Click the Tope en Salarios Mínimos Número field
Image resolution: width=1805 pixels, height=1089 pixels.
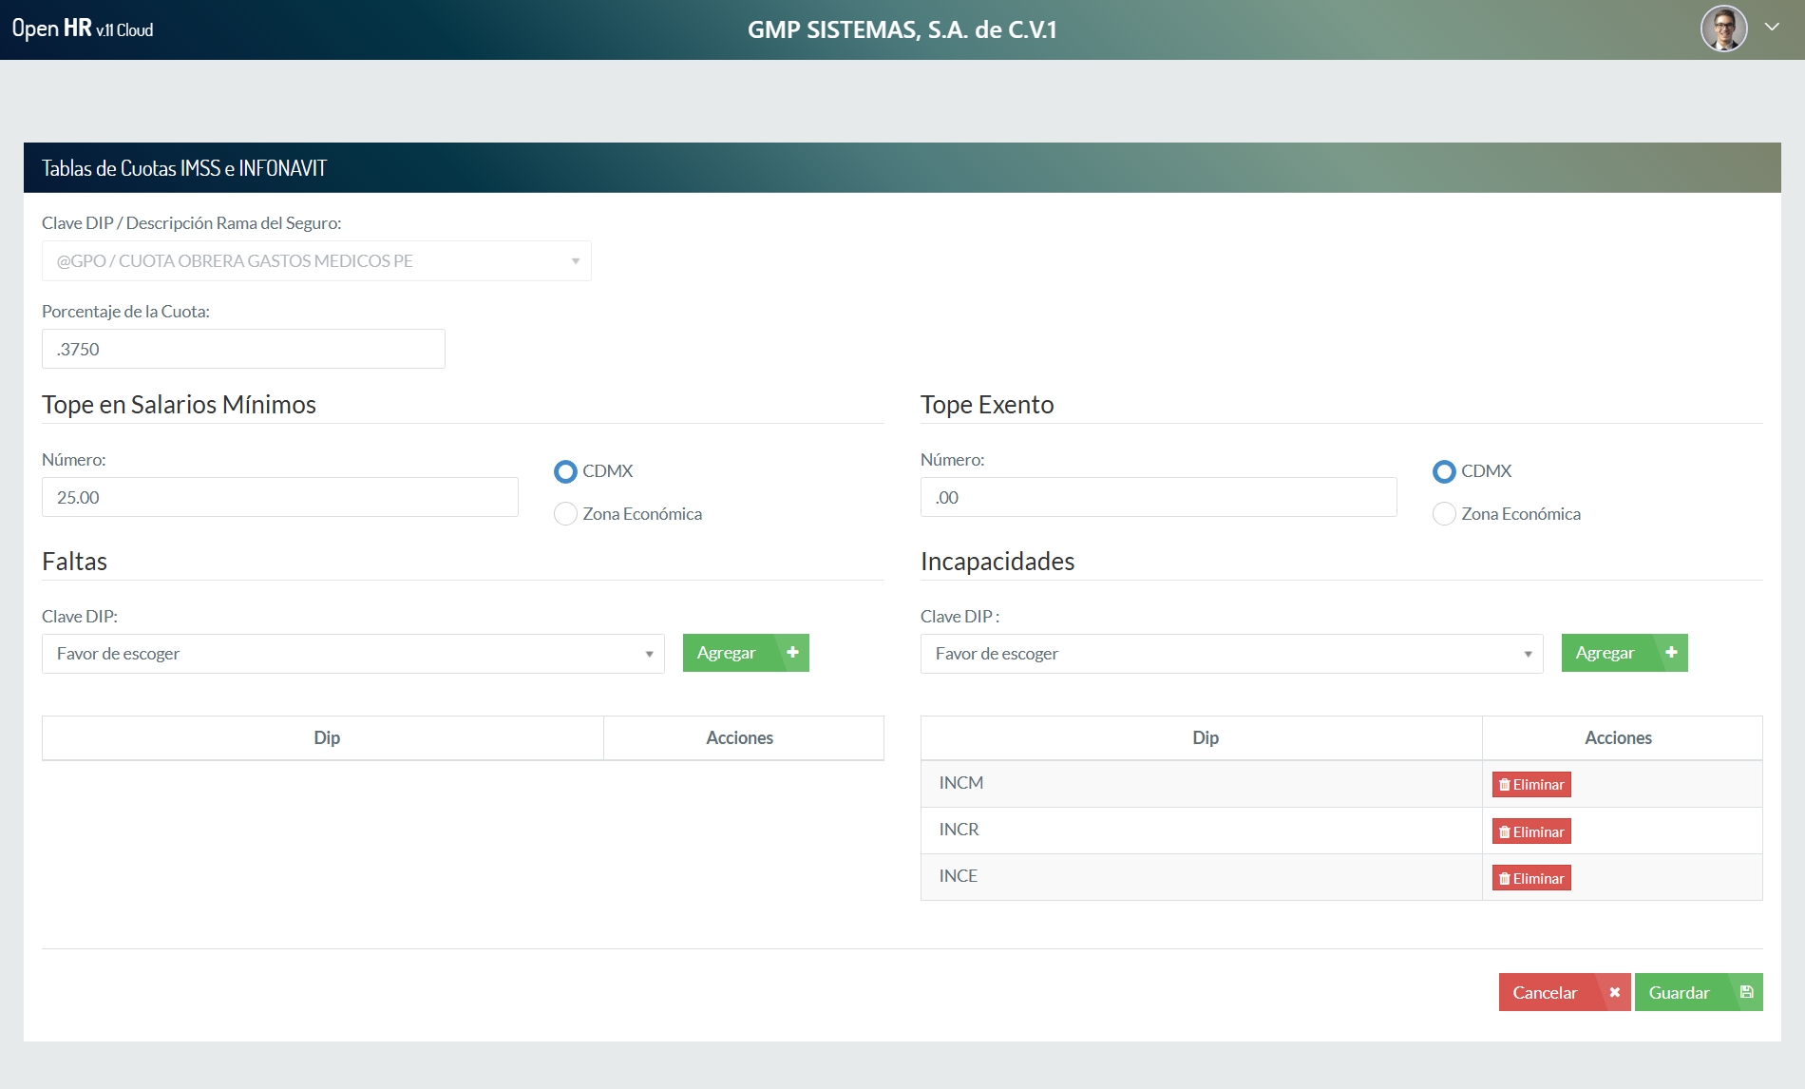click(280, 497)
